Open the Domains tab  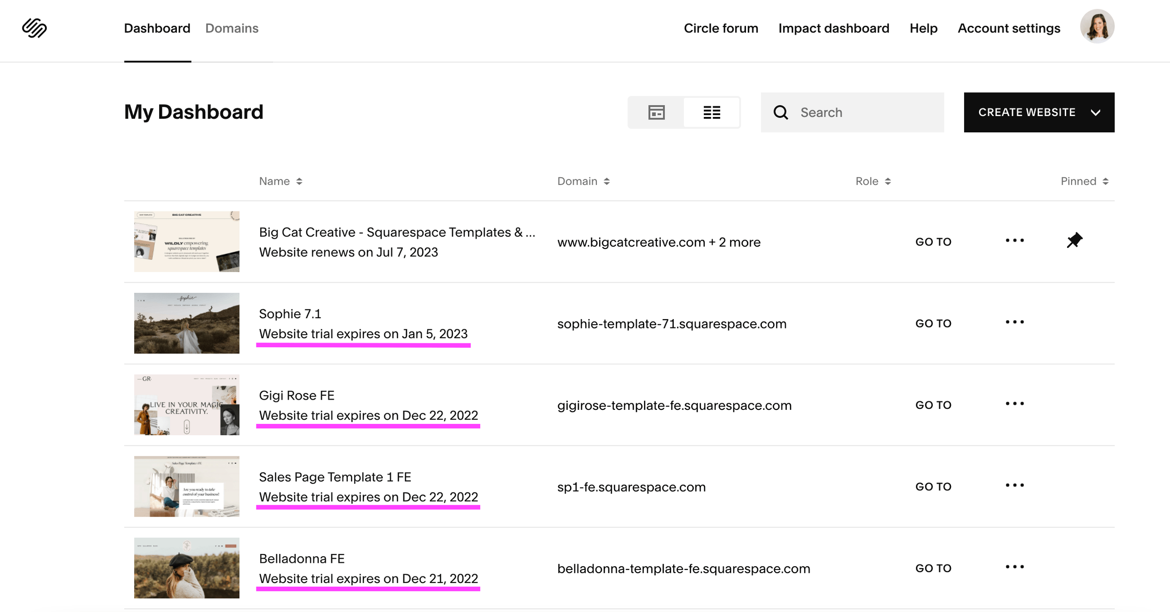click(232, 28)
